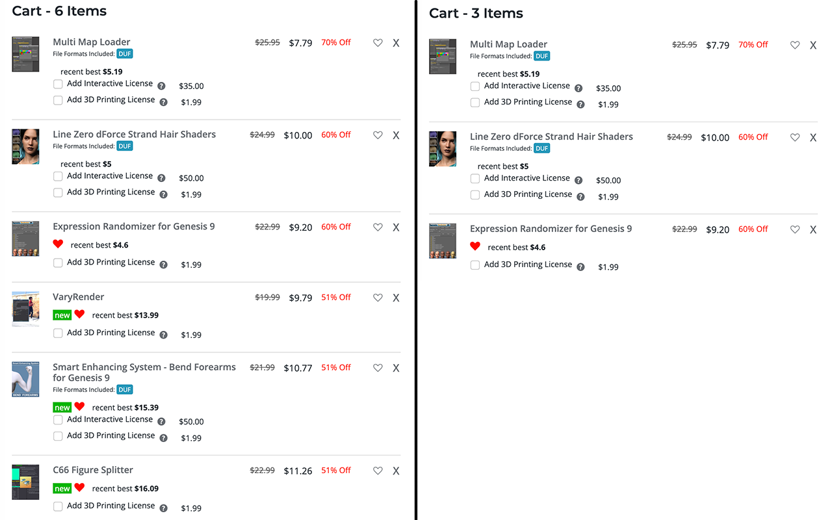Open the VaryRender product title link
Viewport: 832px width, 520px height.
[79, 297]
